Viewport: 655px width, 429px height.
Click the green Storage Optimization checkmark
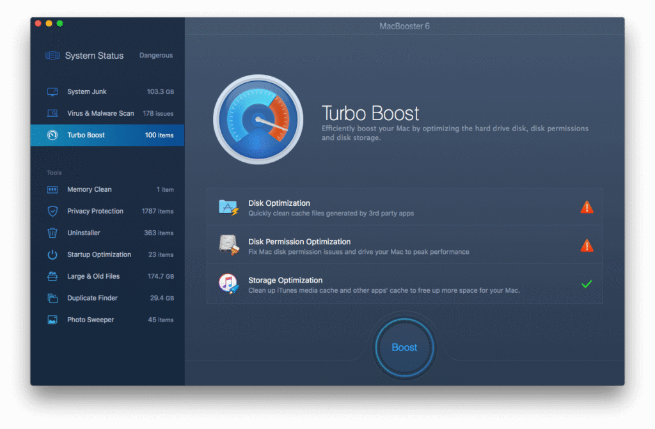tap(587, 284)
